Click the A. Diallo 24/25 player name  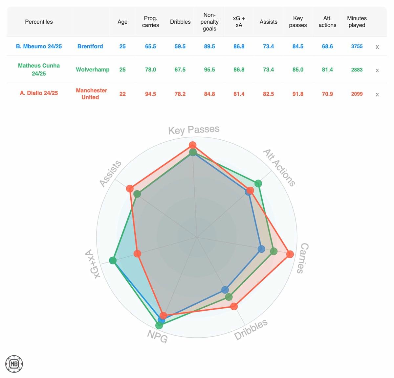[39, 93]
